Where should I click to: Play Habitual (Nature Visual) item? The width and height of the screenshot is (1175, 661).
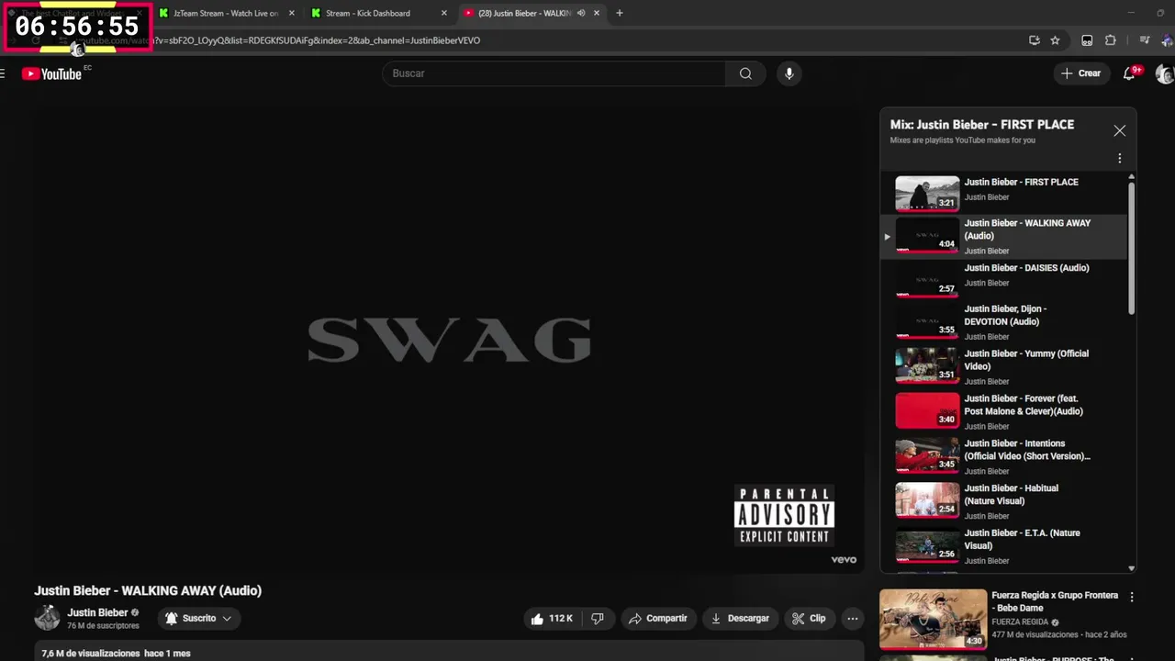pyautogui.click(x=1003, y=501)
